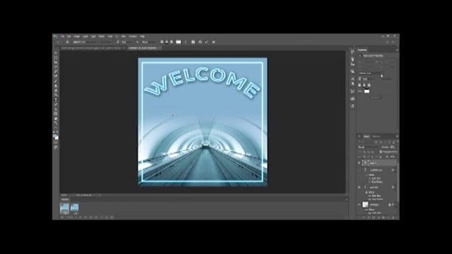The height and width of the screenshot is (254, 452).
Task: Center text in options bar
Action: pos(167,42)
